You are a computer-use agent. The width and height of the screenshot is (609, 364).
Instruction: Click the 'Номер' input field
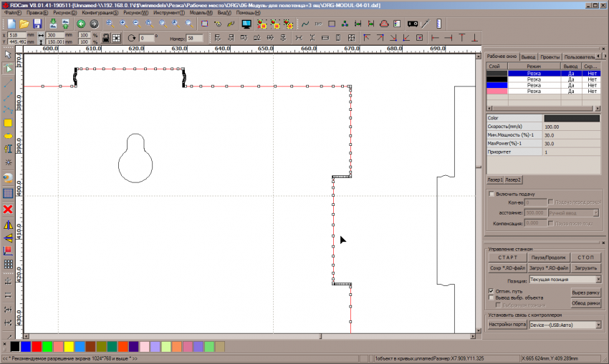click(195, 38)
